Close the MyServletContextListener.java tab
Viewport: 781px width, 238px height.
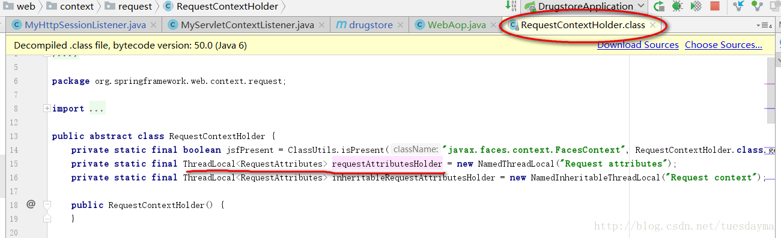pos(321,25)
